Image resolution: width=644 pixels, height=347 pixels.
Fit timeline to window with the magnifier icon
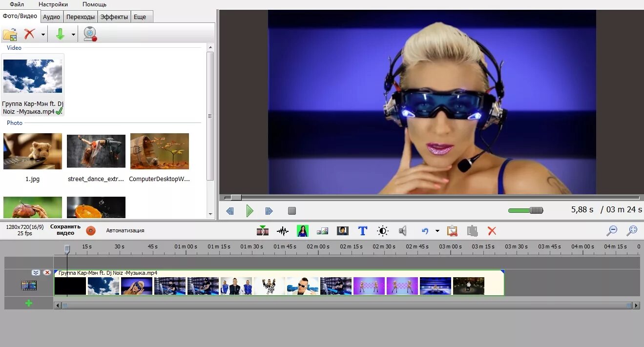(632, 230)
